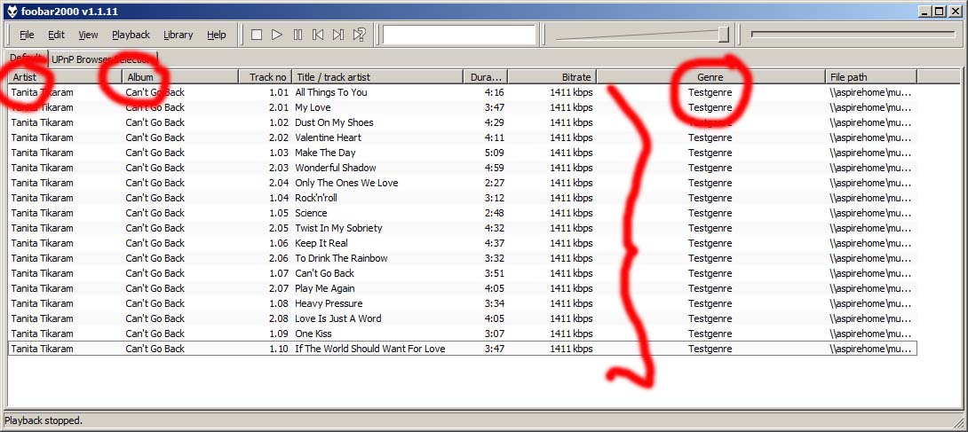
Task: Sort by Title / track artist column
Action: tap(377, 77)
